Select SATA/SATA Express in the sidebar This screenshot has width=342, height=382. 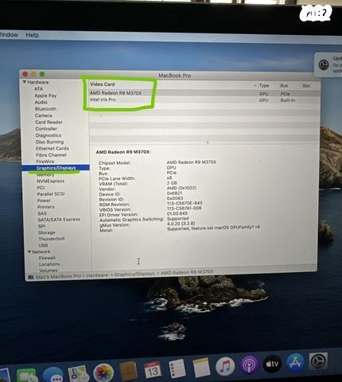click(59, 220)
